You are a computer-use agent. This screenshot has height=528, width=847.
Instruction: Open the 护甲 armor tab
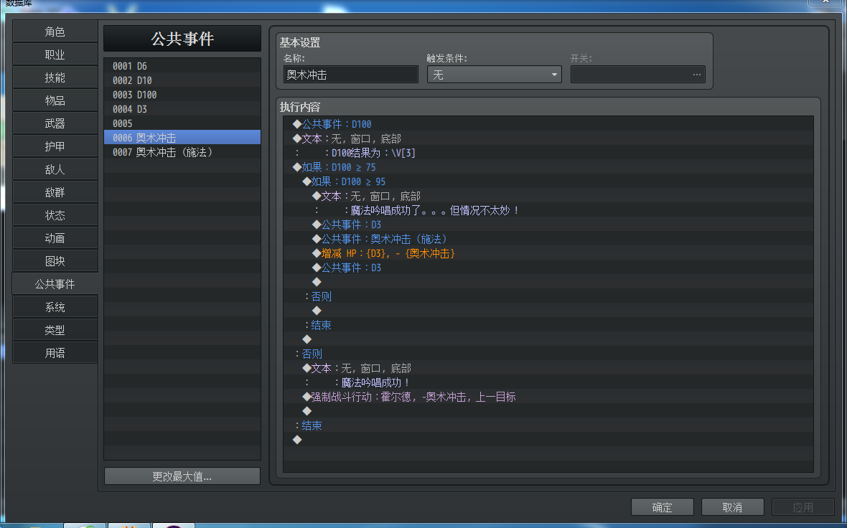(x=55, y=146)
